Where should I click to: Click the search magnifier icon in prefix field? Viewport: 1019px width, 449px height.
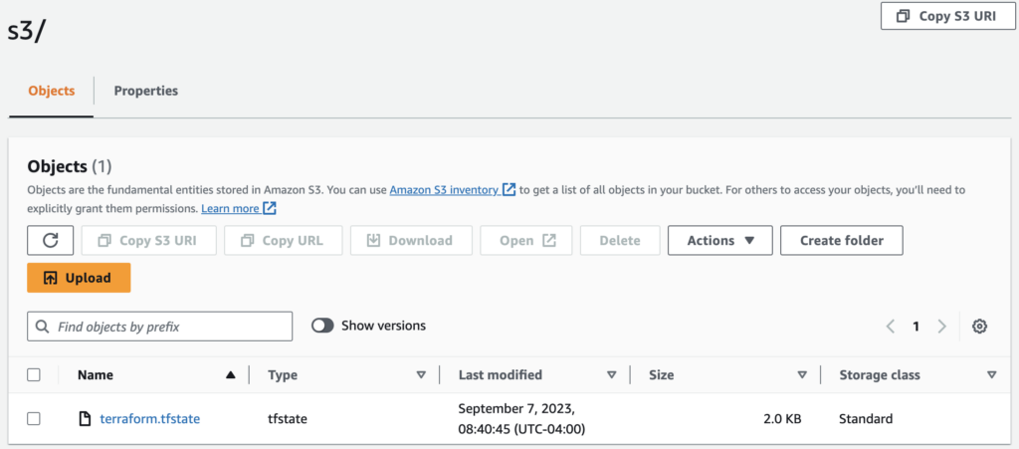[43, 327]
